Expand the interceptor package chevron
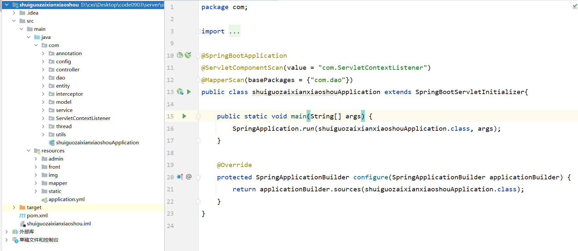The width and height of the screenshot is (578, 251). pyautogui.click(x=43, y=94)
